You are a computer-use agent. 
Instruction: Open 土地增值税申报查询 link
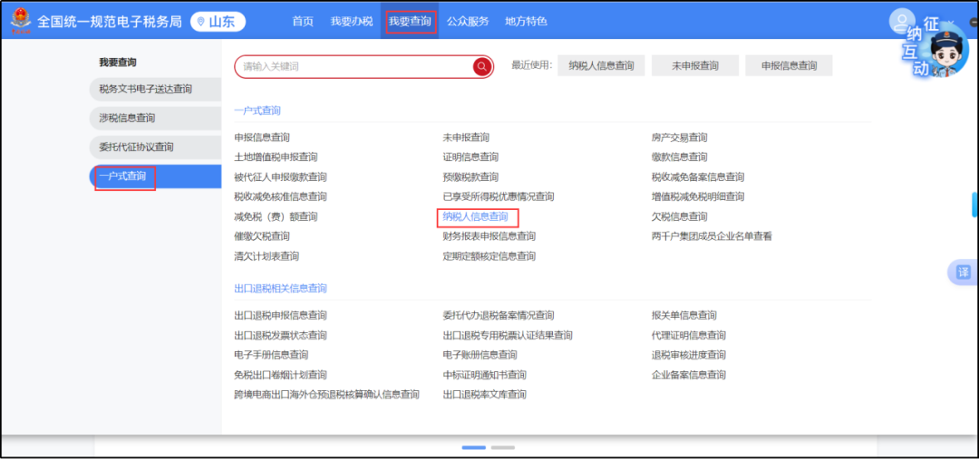coord(276,158)
